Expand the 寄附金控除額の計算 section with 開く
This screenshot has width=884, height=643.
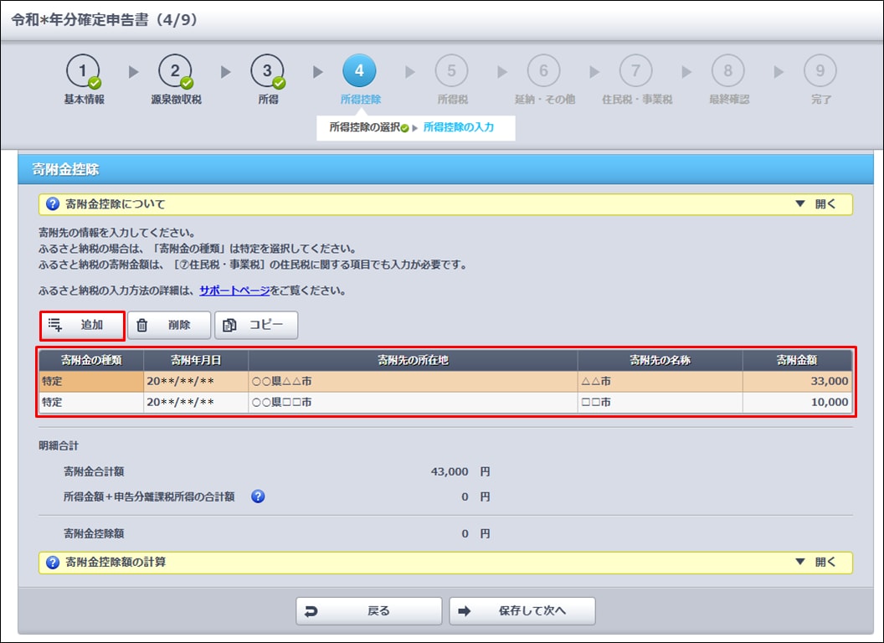816,563
